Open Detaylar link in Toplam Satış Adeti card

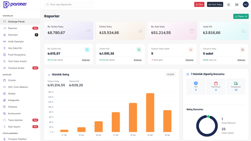(x=190, y=60)
